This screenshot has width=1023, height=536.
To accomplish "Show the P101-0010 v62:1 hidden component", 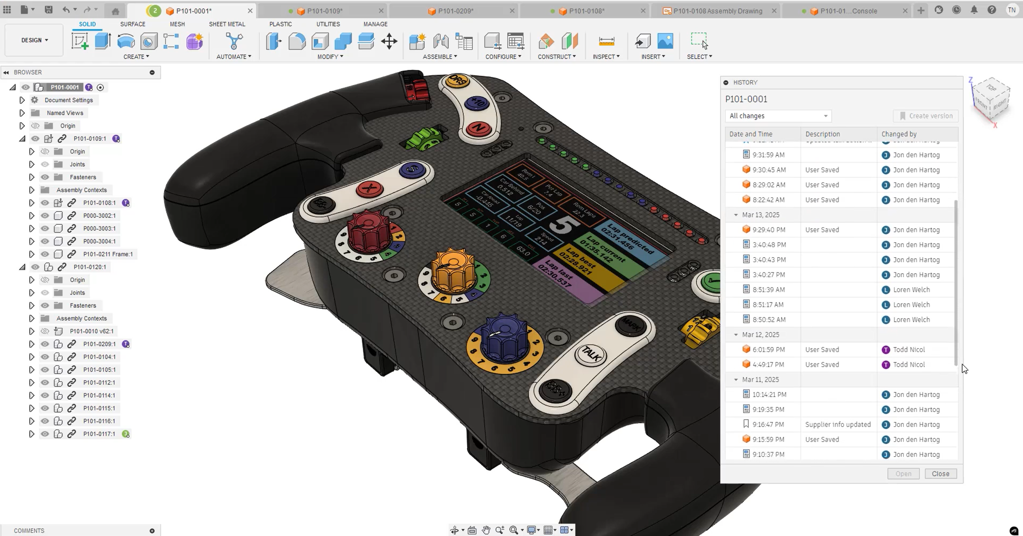I will [45, 331].
